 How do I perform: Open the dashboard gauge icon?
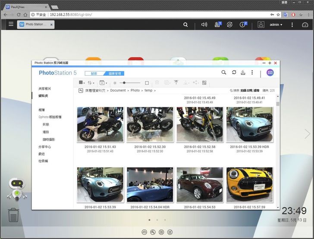pos(305,25)
